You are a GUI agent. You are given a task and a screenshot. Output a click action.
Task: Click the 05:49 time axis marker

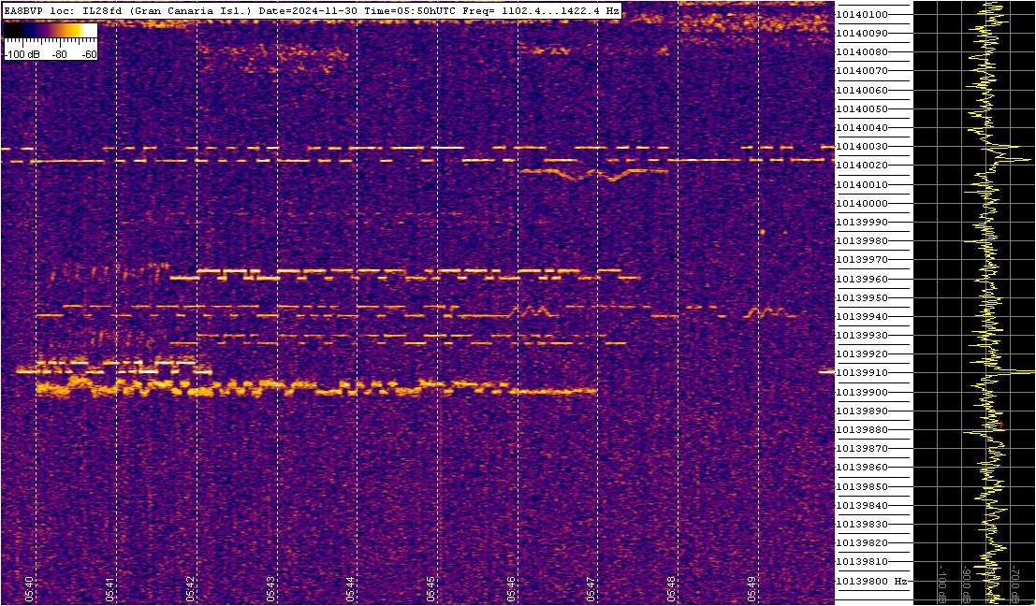coord(751,587)
